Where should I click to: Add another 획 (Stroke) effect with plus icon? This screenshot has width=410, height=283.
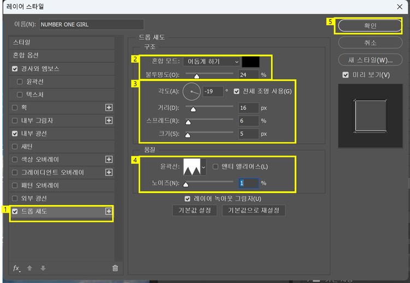point(109,107)
